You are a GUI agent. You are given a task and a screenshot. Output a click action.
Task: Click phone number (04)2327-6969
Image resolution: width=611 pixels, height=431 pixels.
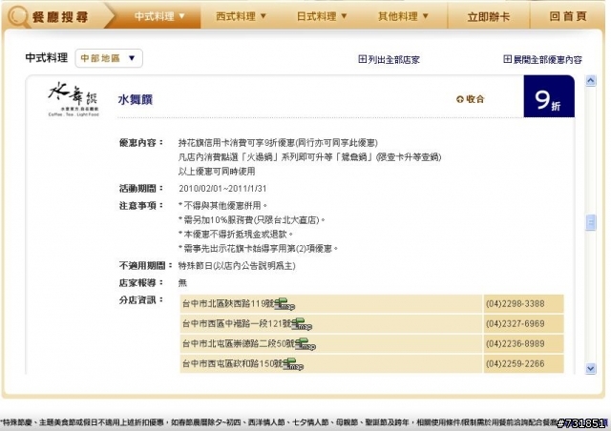(516, 324)
